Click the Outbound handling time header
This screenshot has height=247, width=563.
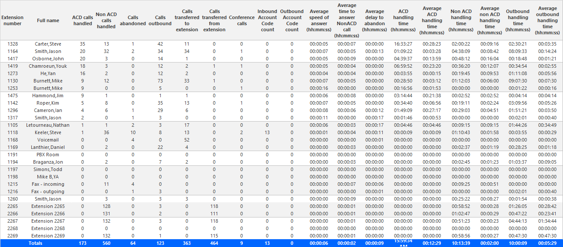click(518, 20)
